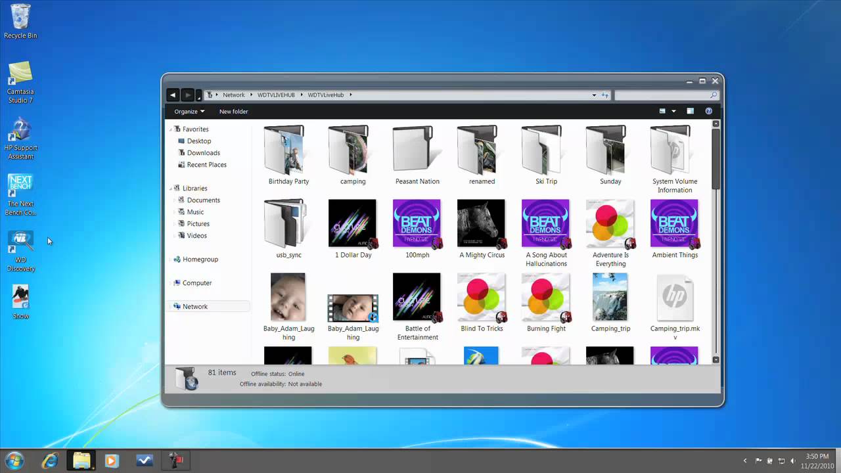Select the Camping_trip.mkv file icon
Screen dimensions: 841x473
[x=675, y=299]
